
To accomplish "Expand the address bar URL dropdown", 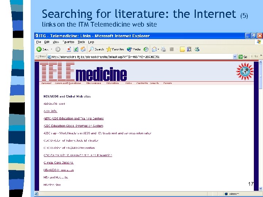I will (x=235, y=57).
